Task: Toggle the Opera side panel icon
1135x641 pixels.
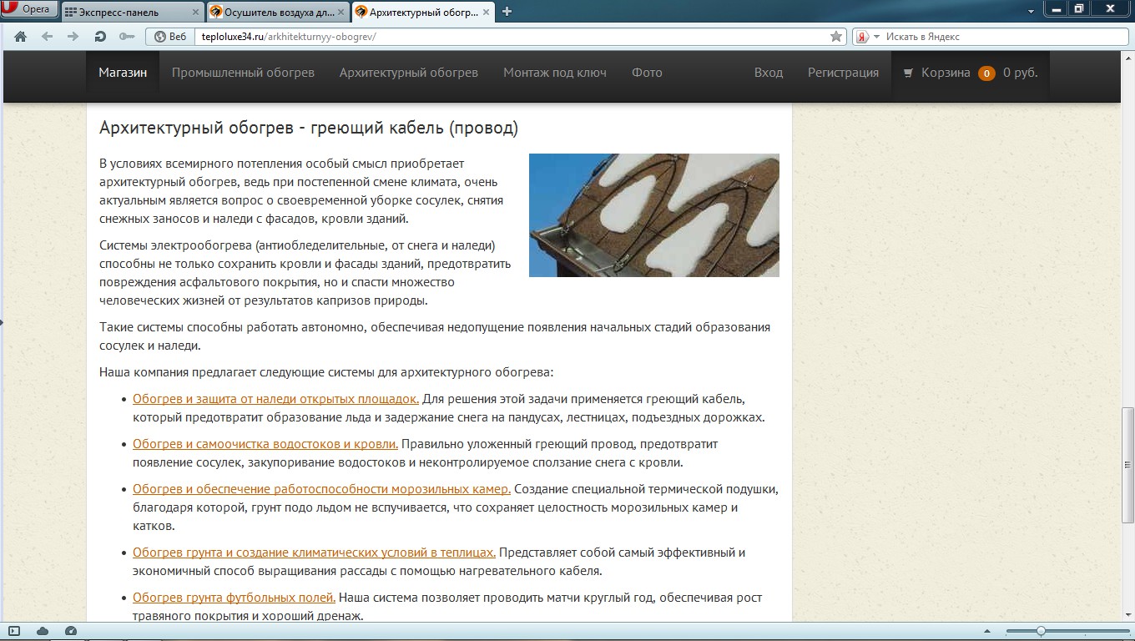Action: (x=14, y=631)
